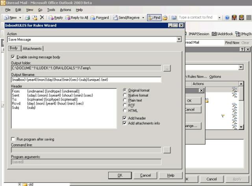Open the New button dropdown arrow

[x=20, y=18]
